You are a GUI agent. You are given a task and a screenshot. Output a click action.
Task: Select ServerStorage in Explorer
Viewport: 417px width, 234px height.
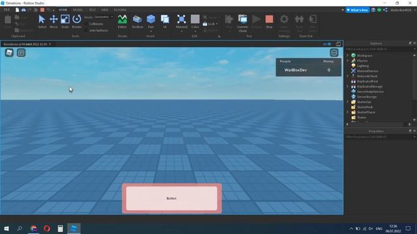(366, 97)
